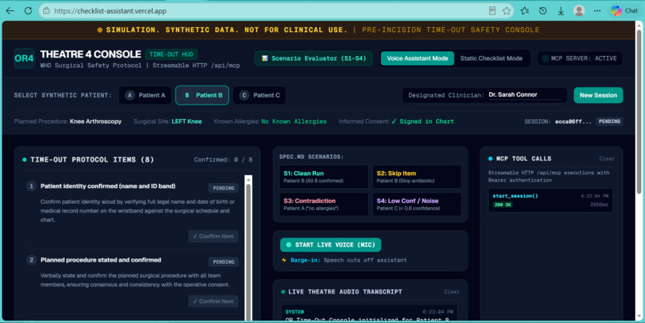This screenshot has height=323, width=645.
Task: Click the Barge-in lightning icon
Action: point(284,260)
